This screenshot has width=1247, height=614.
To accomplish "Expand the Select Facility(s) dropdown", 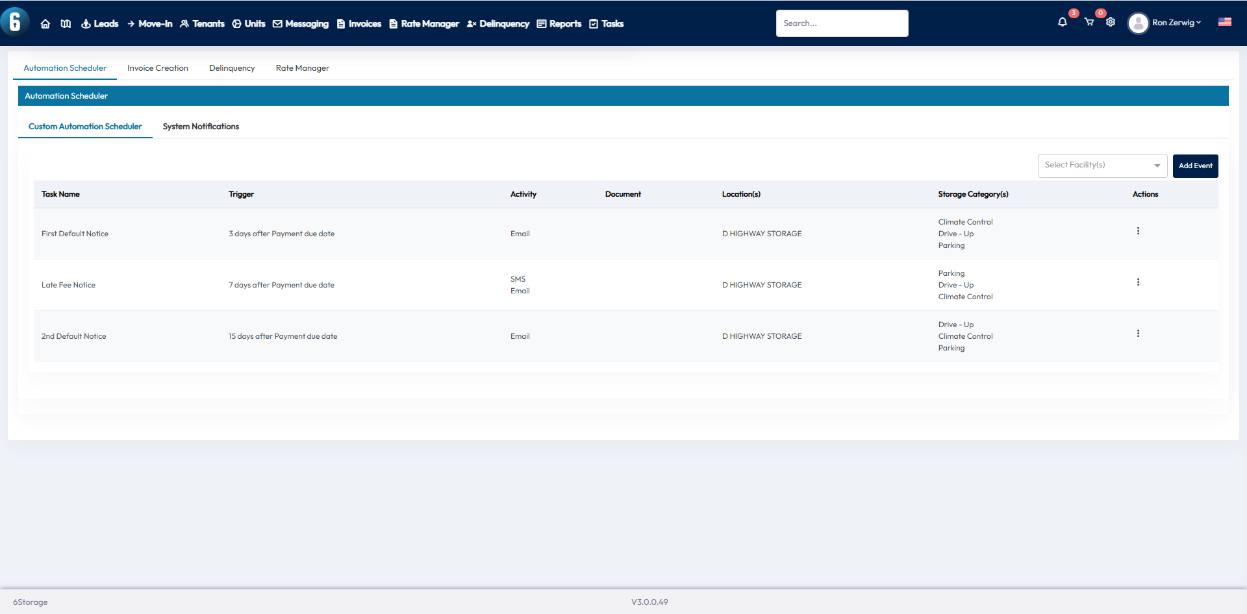I will tap(1102, 166).
